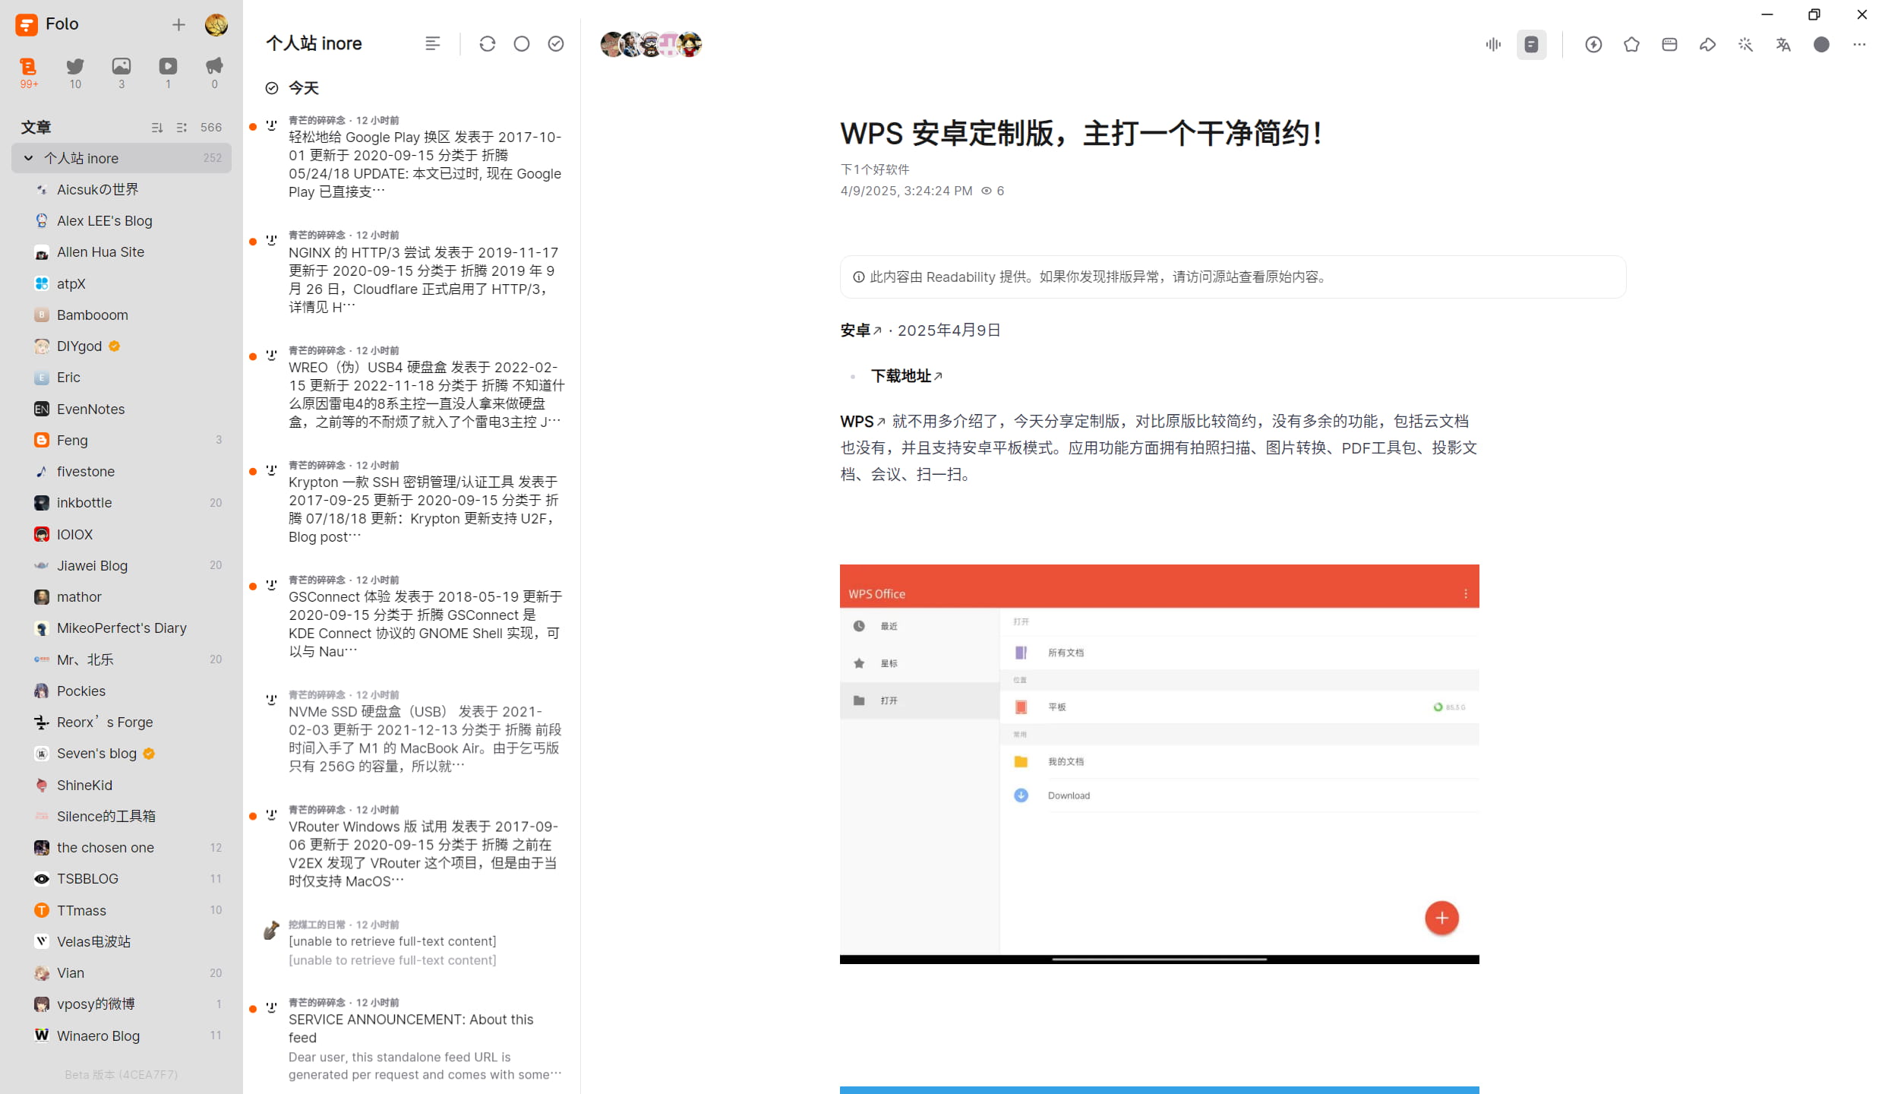Select the Jiawei Blog feed

tap(122, 566)
